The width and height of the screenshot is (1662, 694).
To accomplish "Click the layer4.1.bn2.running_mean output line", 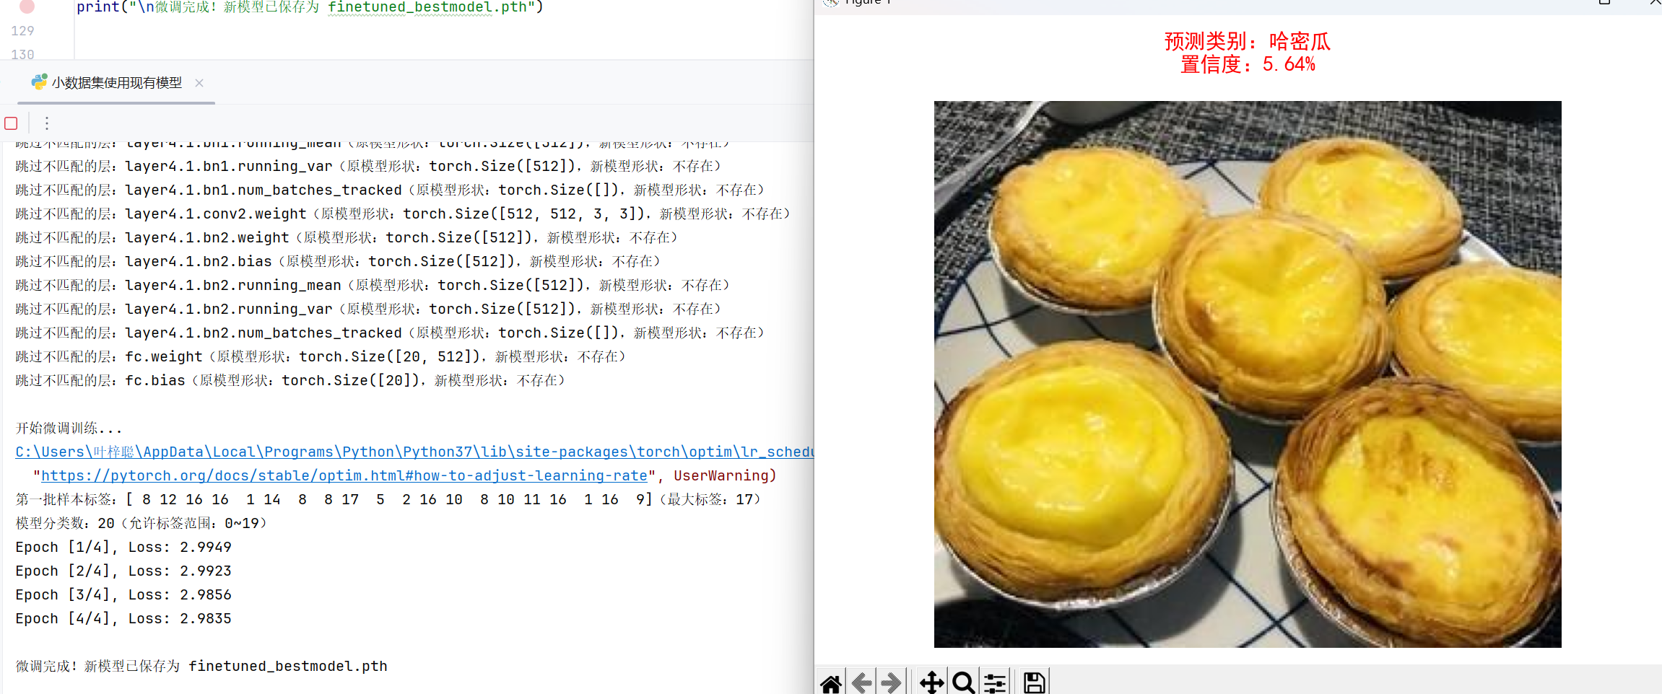I will 373,285.
